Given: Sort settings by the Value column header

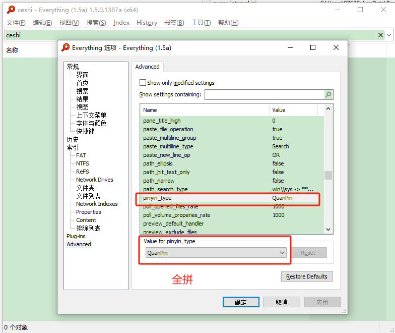Looking at the screenshot, I should (293, 110).
